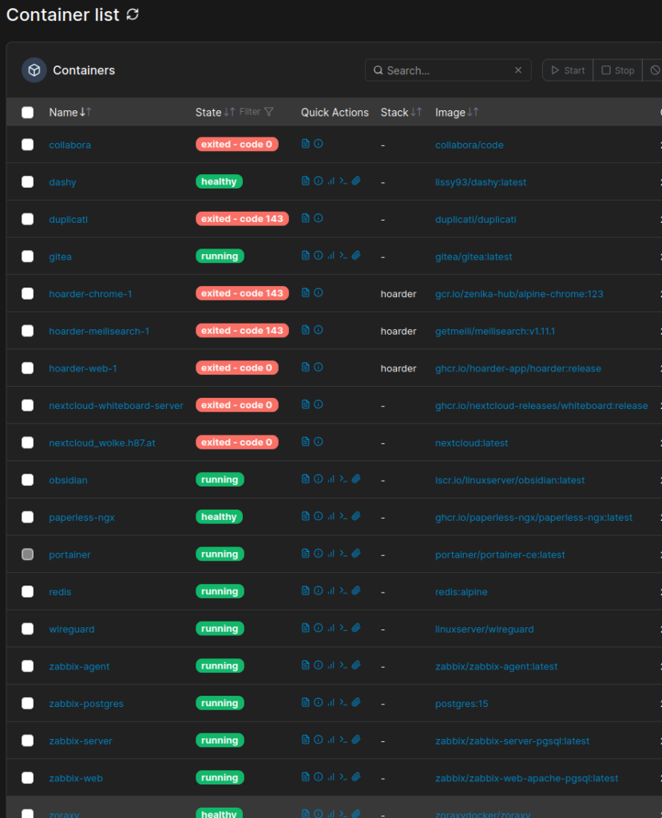Check the dashy row checkbox
The image size is (662, 818).
[x=28, y=181]
